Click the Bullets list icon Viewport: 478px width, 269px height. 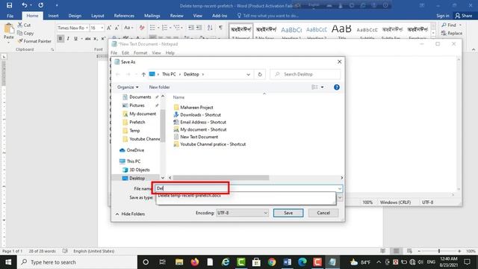152,28
